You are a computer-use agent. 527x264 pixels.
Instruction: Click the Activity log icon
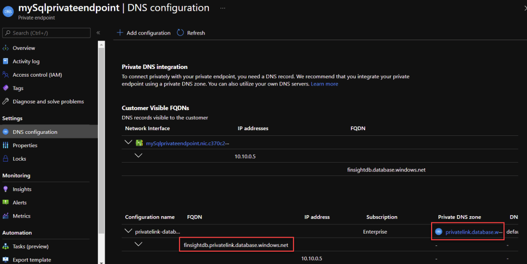[6, 61]
